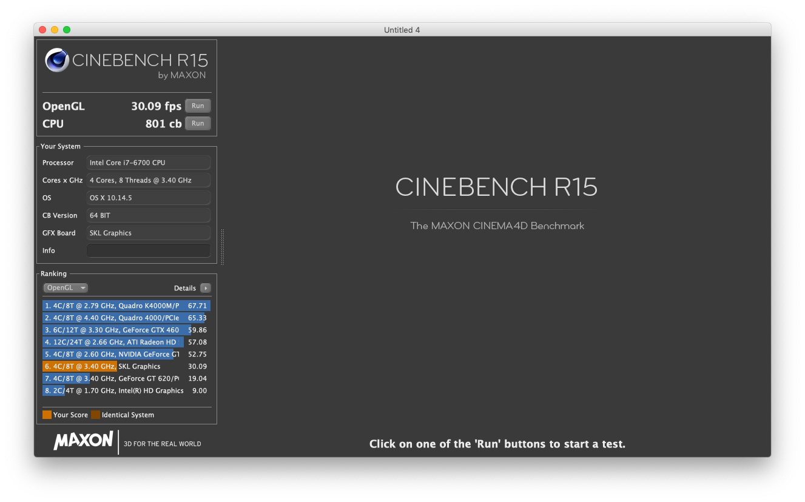
Task: Click the panel divider grip handle
Action: (x=222, y=247)
